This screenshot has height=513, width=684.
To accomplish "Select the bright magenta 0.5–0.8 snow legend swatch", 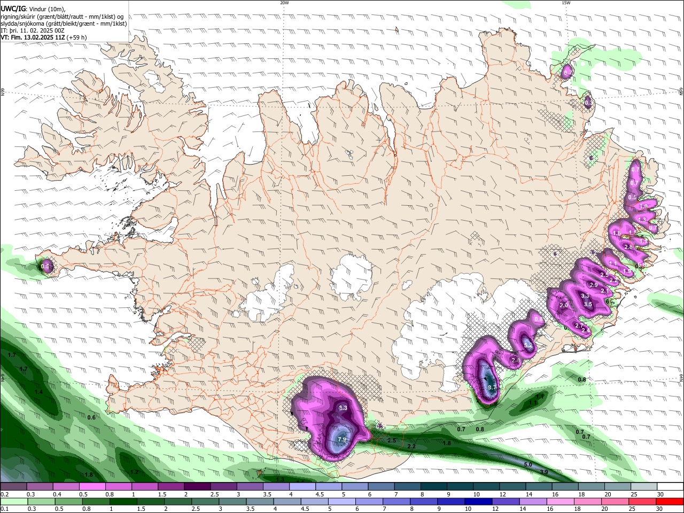I will pyautogui.click(x=92, y=487).
